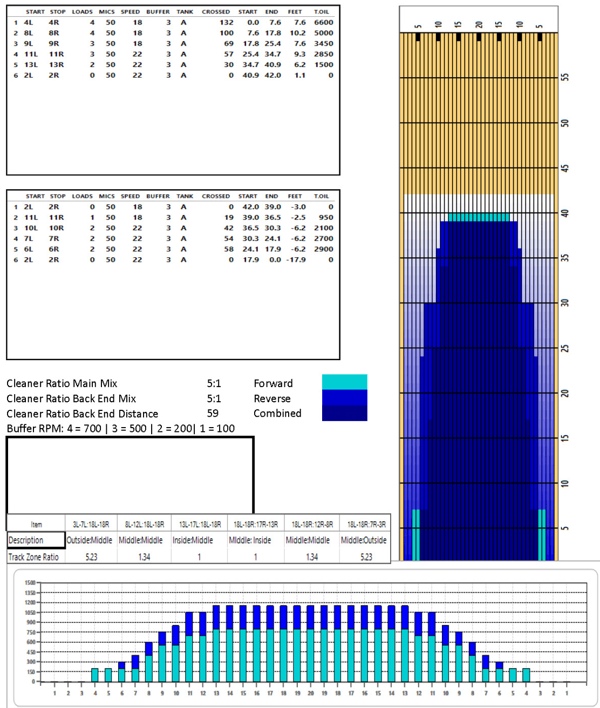Click the board 20 bar in bar chart

pos(311,643)
